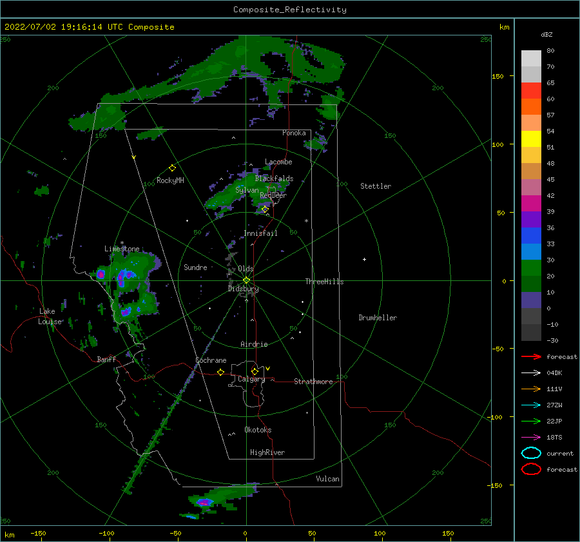The width and height of the screenshot is (580, 542).
Task: Click the Innisfail town label
Action: click(260, 233)
